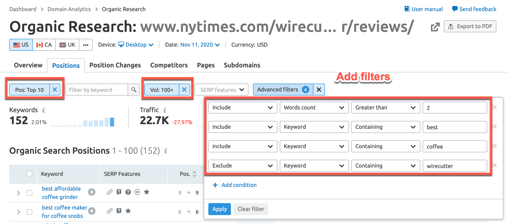The width and height of the screenshot is (507, 224).
Task: Open the SERP features dropdown
Action: point(221,90)
